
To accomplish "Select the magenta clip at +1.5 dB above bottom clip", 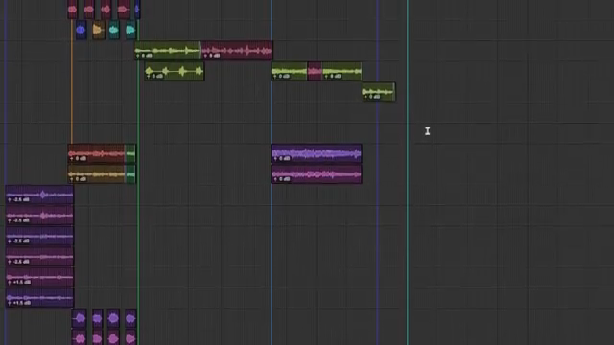I will (x=39, y=278).
